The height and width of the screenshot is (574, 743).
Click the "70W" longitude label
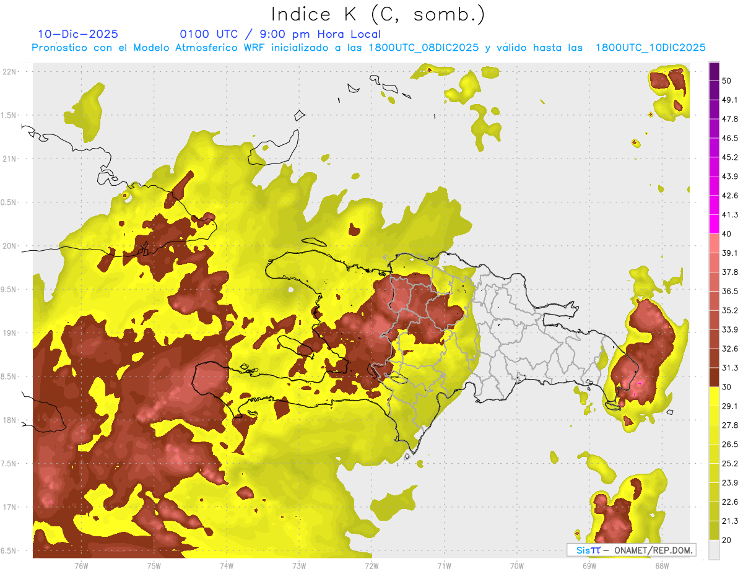click(516, 566)
